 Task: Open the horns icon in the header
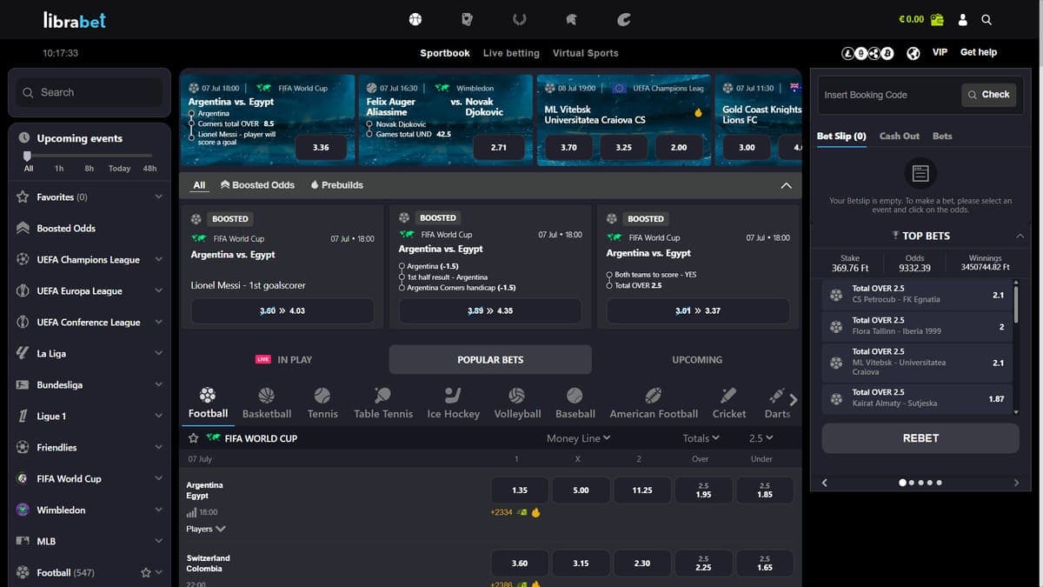coord(520,19)
